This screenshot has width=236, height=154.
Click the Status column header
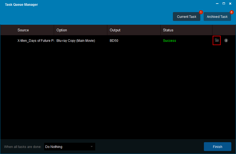coord(168,30)
